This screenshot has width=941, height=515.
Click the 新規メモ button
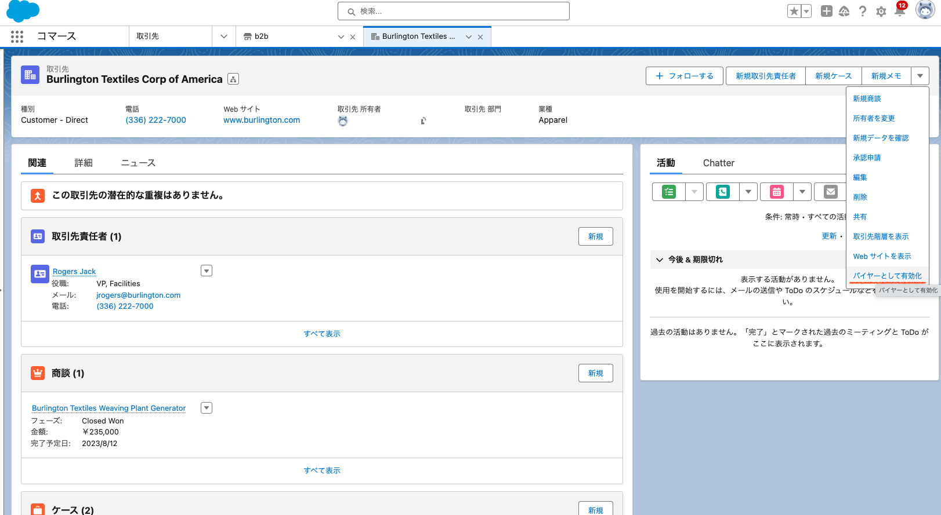[x=886, y=76]
